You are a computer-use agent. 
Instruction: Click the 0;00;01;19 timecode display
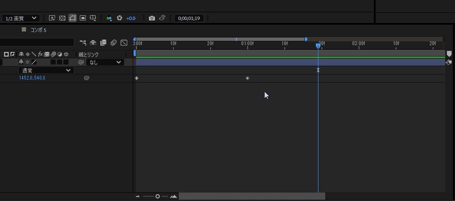tap(189, 18)
